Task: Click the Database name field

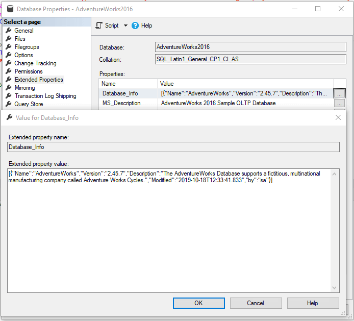Action: click(250, 47)
